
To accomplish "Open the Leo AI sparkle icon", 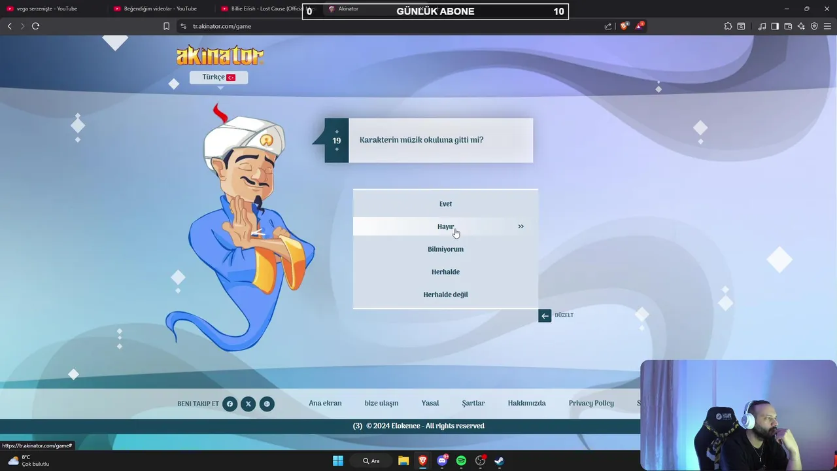I will click(801, 26).
